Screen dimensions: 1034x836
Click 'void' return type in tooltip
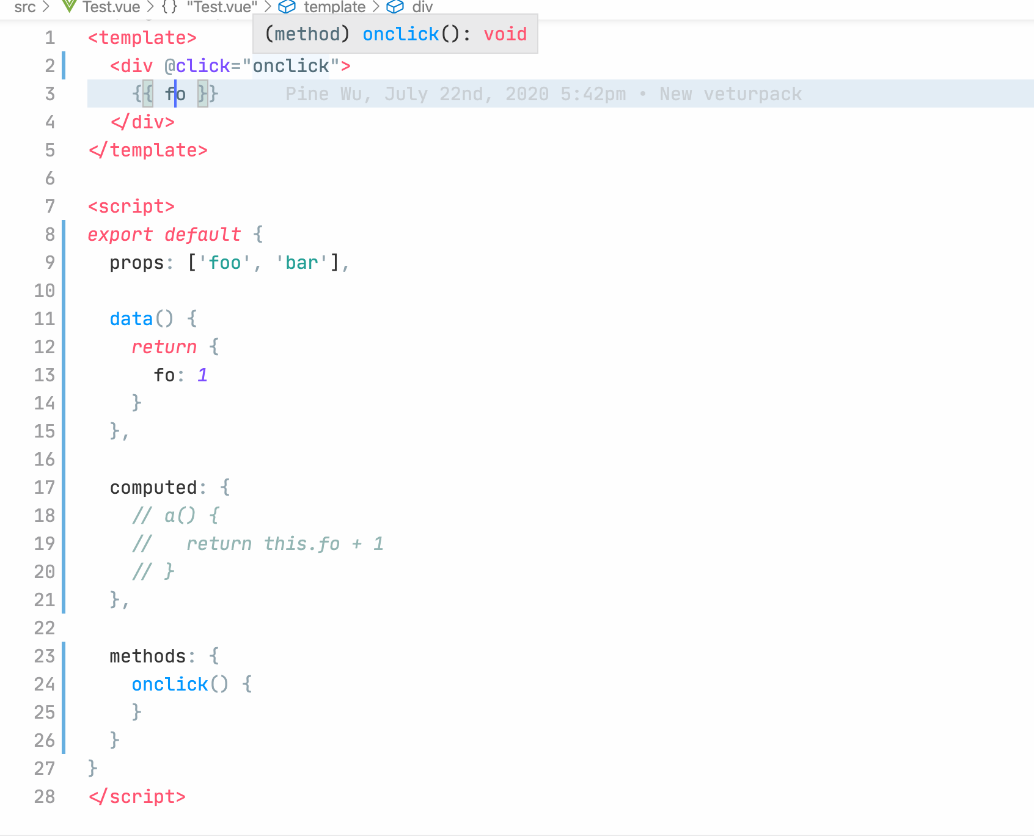click(x=505, y=34)
